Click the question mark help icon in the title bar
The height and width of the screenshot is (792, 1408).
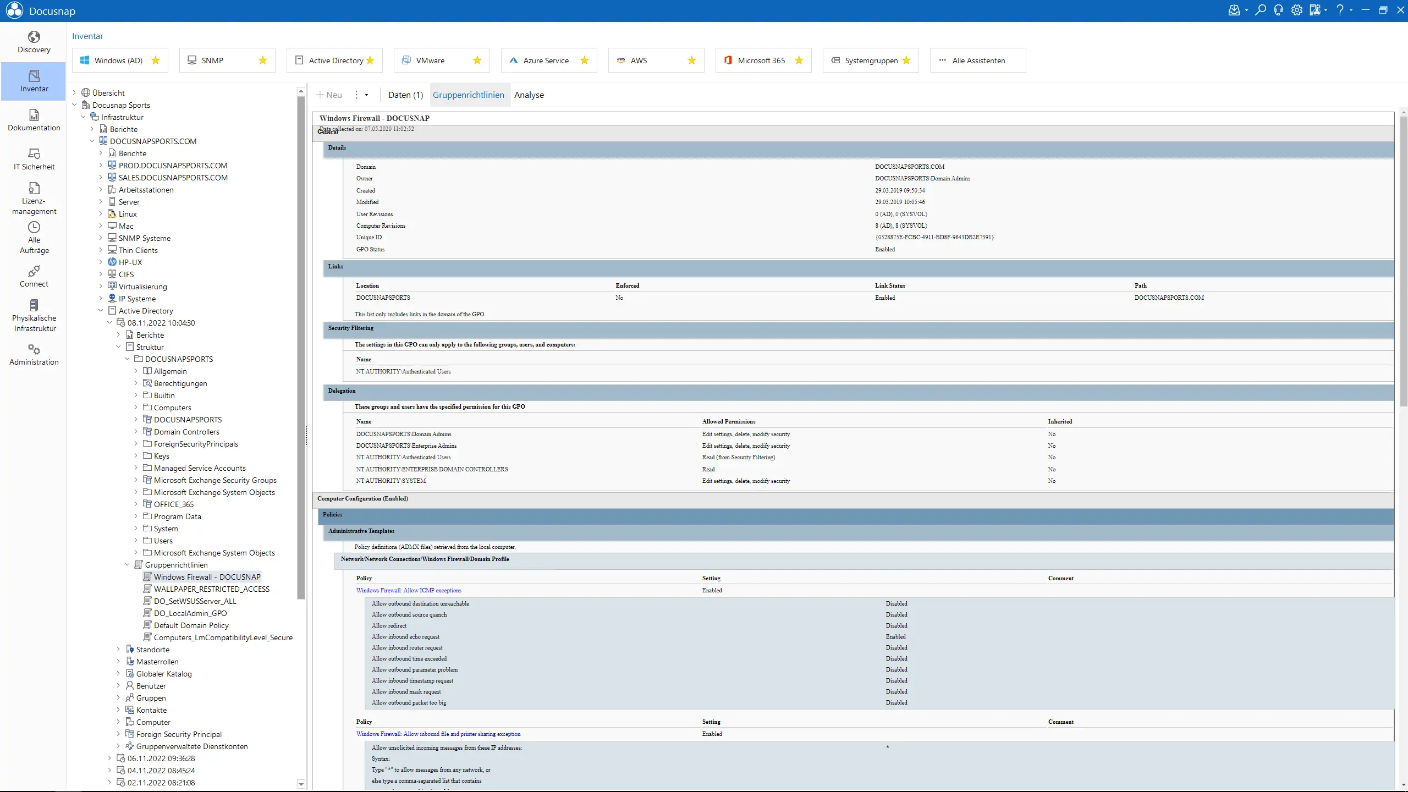tap(1340, 10)
